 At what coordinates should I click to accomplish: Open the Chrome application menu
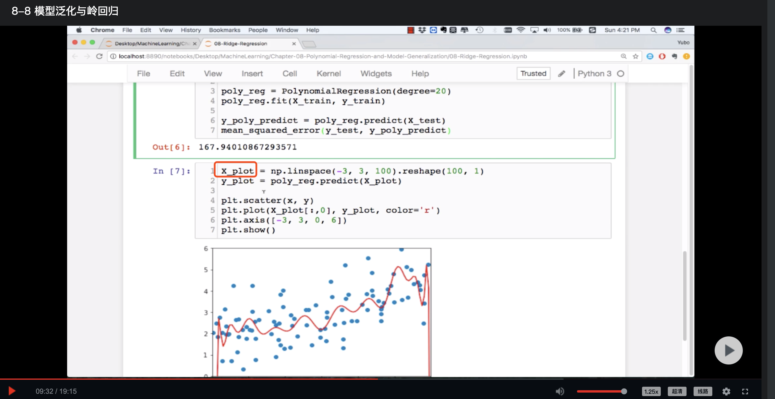[102, 30]
